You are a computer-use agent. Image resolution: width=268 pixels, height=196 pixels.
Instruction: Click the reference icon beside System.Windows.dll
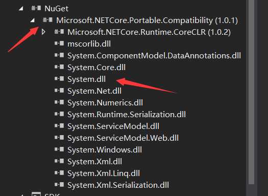coord(59,149)
